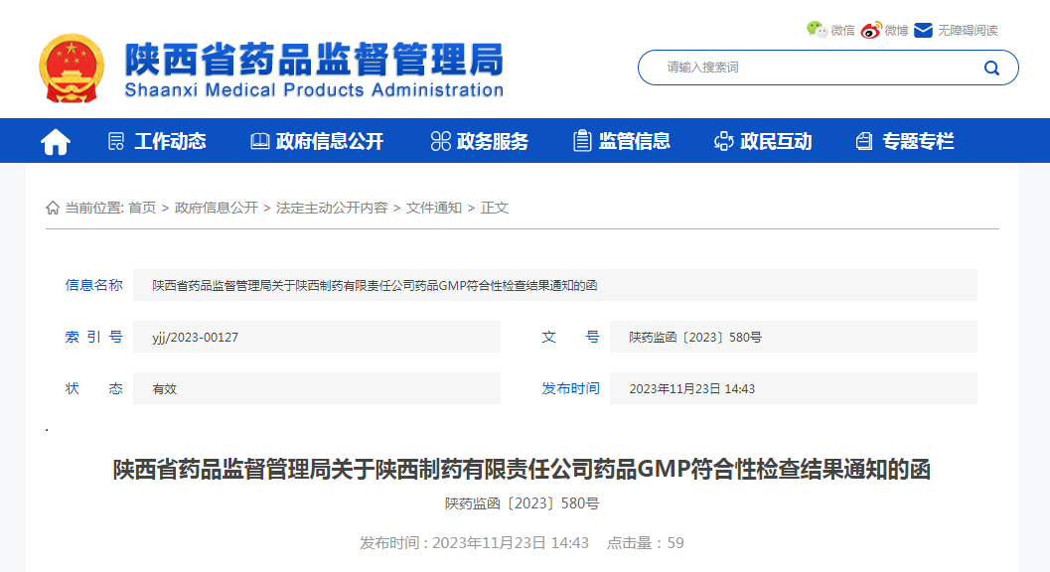The width and height of the screenshot is (1050, 572).
Task: Click the subtitle 陕药监函〔2023〕580号 under headline
Action: (523, 503)
